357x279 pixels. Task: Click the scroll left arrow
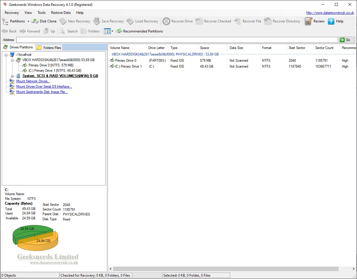111,269
